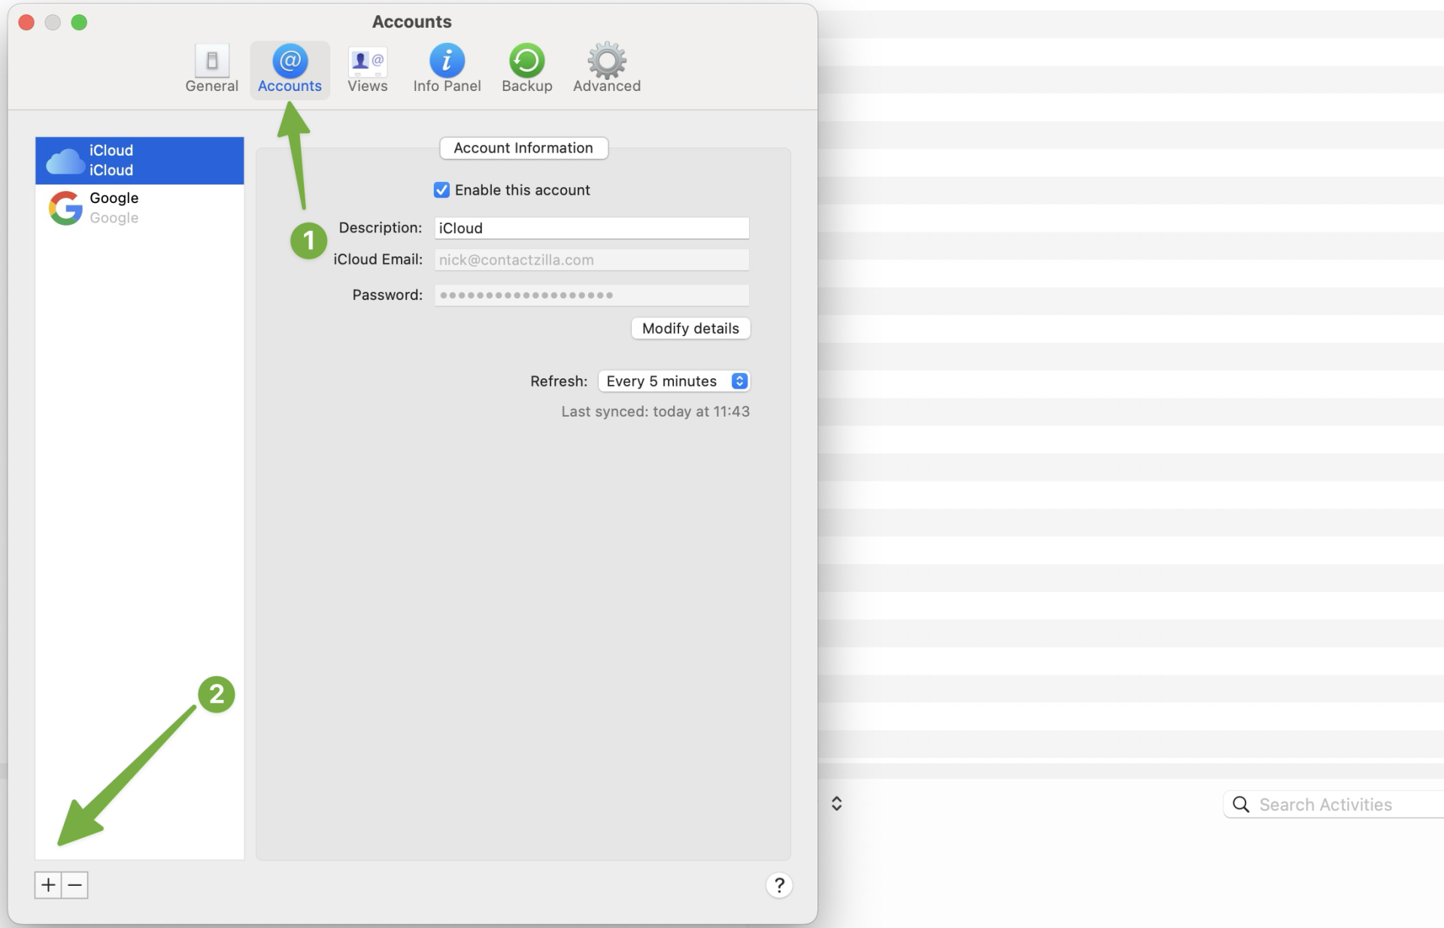
Task: Click the Password field
Action: pos(591,295)
